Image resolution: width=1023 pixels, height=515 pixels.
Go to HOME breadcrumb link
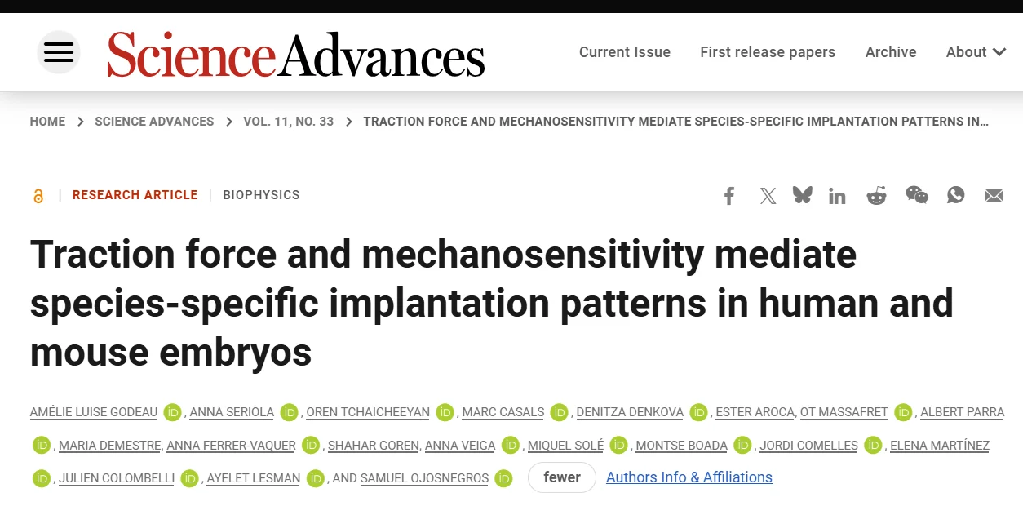coord(47,122)
